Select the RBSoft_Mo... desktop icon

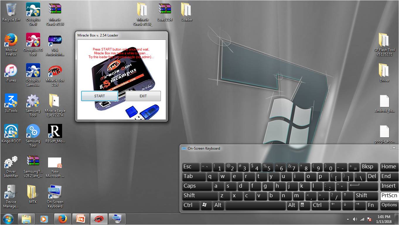(55, 134)
